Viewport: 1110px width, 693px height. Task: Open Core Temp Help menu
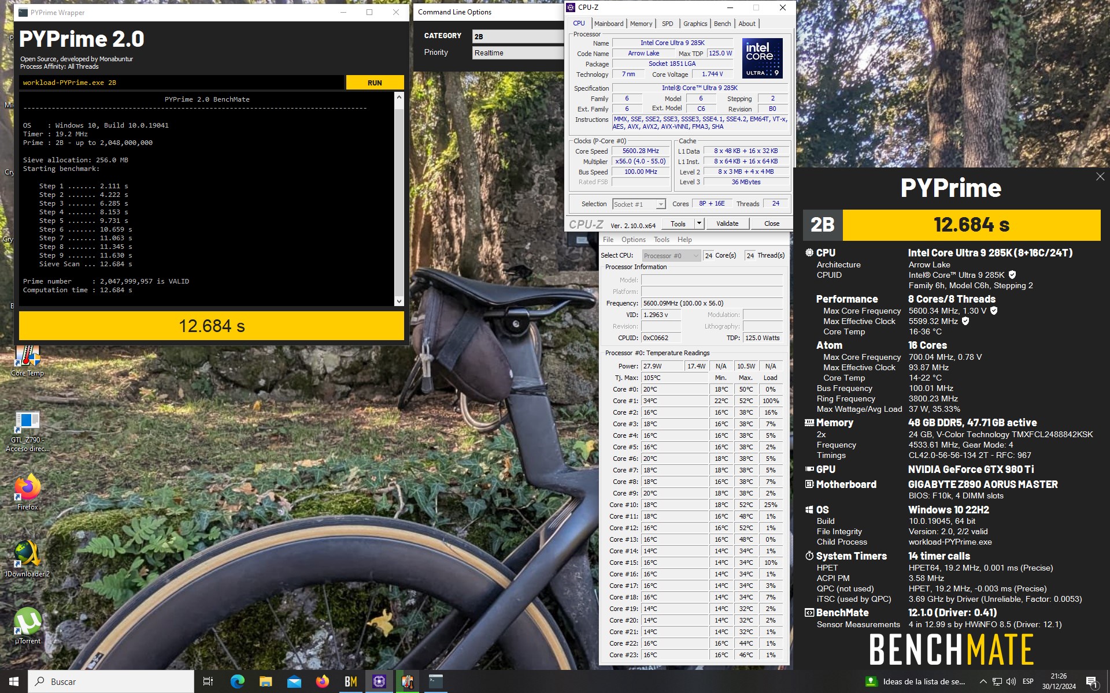[684, 240]
